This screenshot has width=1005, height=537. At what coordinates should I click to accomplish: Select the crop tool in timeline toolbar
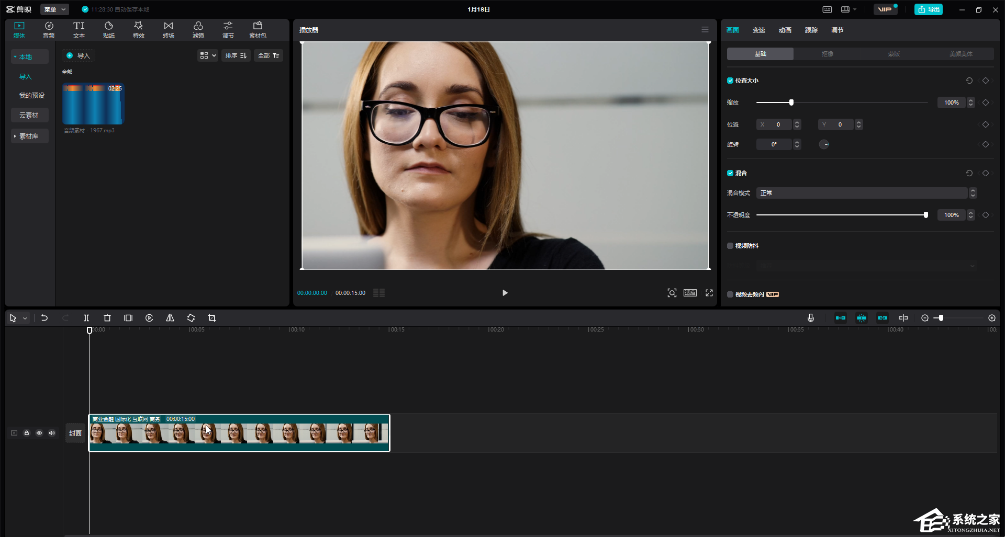212,318
